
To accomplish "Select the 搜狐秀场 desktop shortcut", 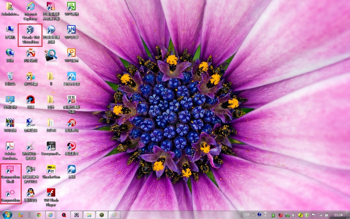I will tap(72, 125).
